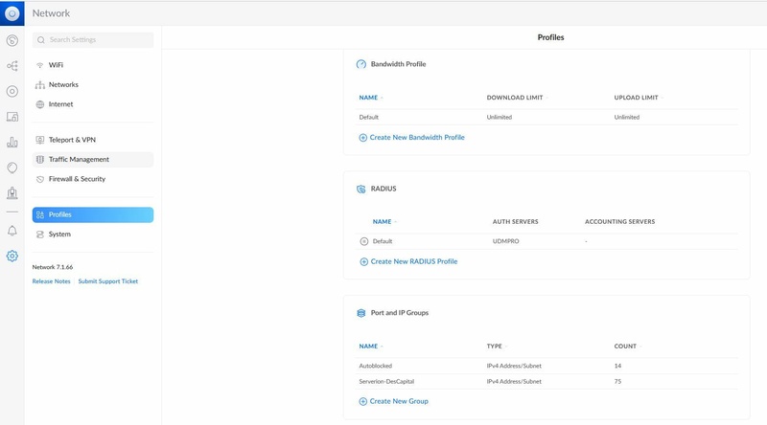Viewport: 767px width, 425px height.
Task: Open the Dashboard icon in left rail
Action: pos(12,40)
